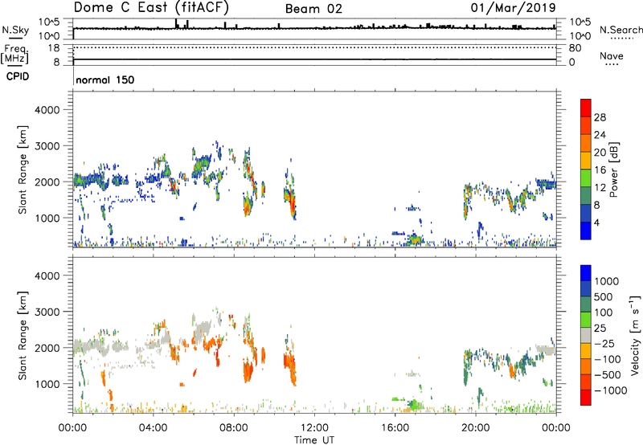643x445 pixels.
Task: Click the '3000' tick on the velocity panel
Action: coord(47,312)
